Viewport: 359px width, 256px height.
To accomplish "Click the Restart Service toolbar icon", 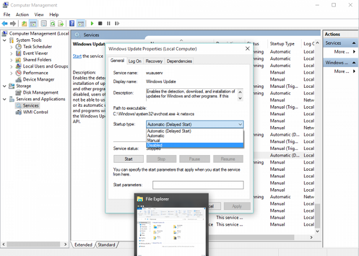I will [117, 23].
